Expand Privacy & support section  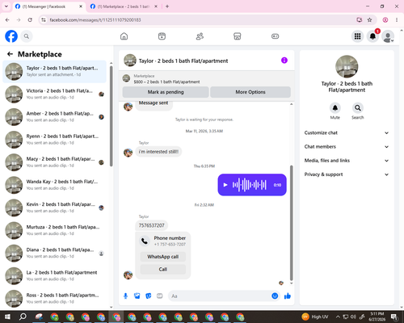tap(347, 174)
